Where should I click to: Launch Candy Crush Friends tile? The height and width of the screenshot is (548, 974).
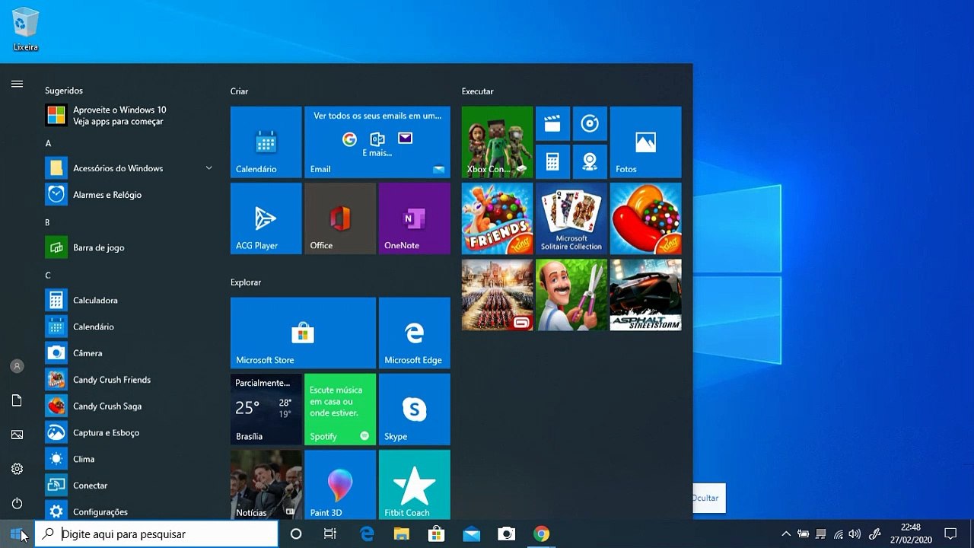pyautogui.click(x=497, y=218)
